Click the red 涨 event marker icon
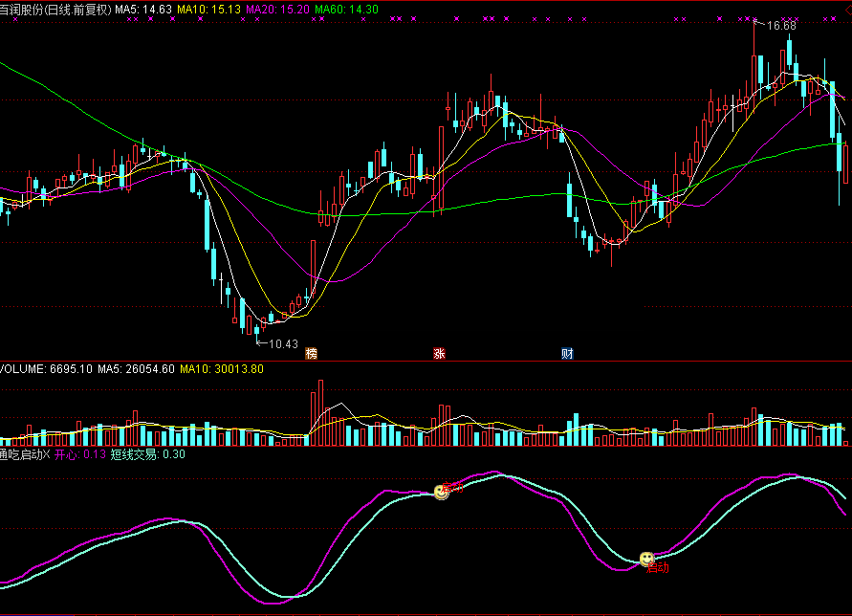 439,354
